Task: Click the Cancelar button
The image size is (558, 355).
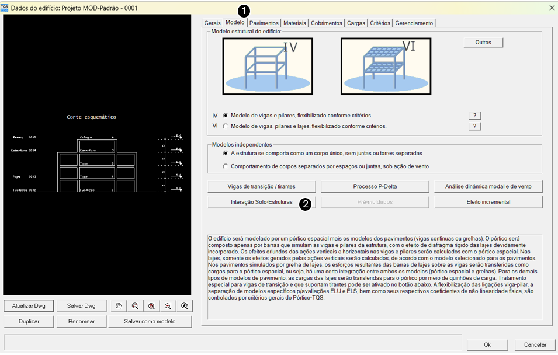Action: (x=535, y=344)
